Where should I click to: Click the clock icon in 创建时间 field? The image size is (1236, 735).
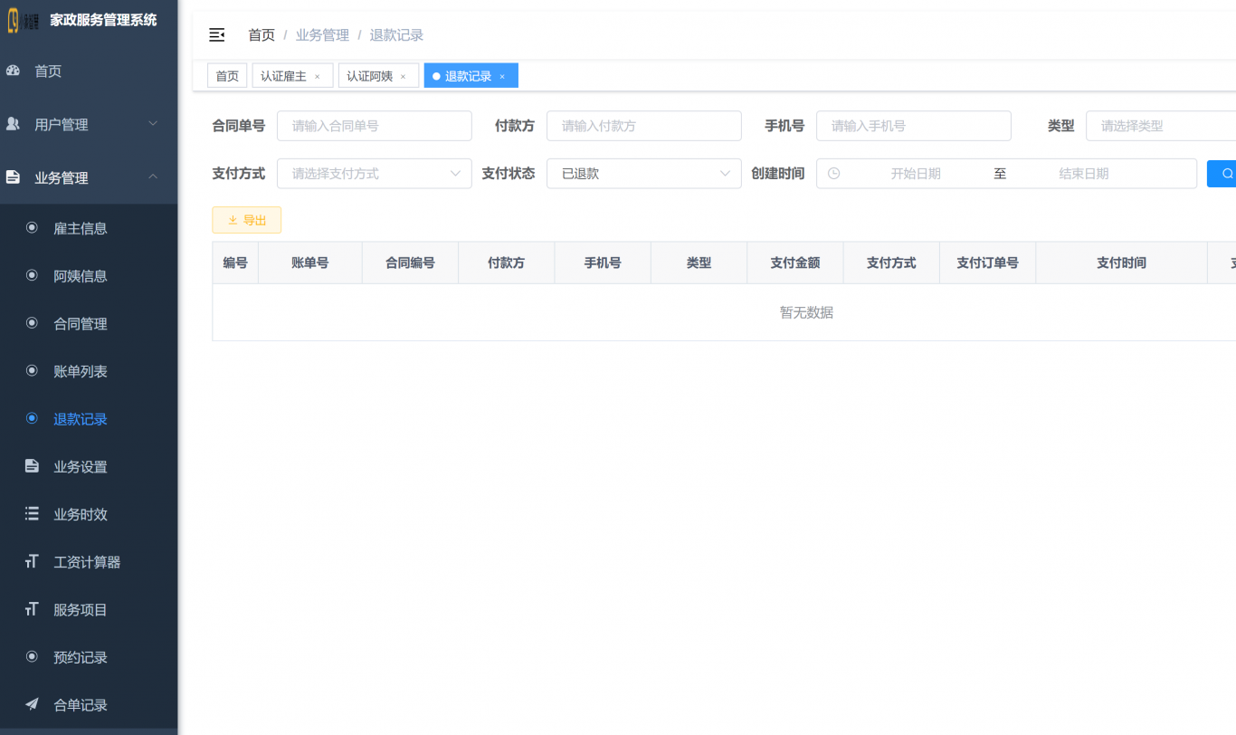tap(833, 173)
